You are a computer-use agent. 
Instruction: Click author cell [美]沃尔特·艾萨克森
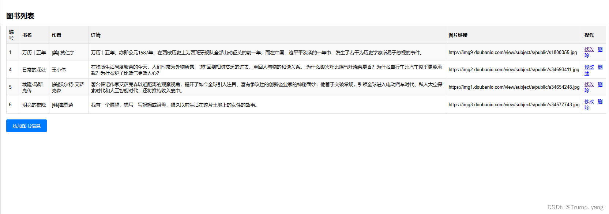(69, 87)
